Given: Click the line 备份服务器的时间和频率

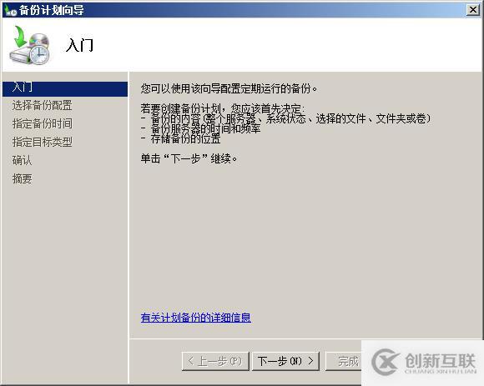Looking at the screenshot, I should coord(200,129).
